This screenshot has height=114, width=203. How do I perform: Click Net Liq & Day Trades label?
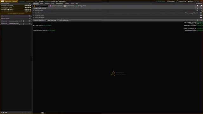click(7, 9)
